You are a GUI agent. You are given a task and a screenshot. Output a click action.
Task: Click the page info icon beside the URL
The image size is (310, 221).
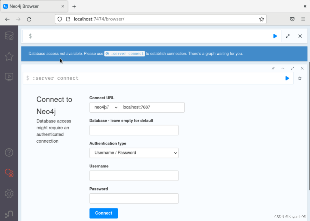pos(68,19)
